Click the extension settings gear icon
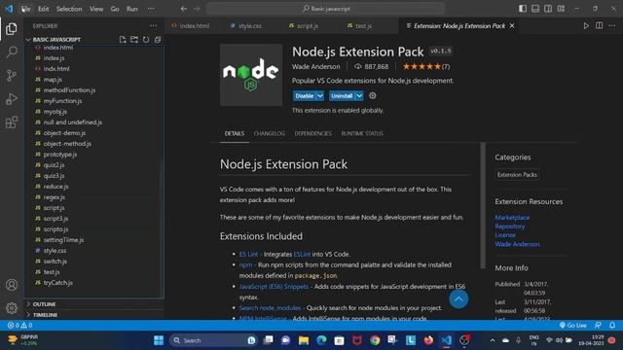Viewport: 623px width, 350px height. (x=372, y=95)
